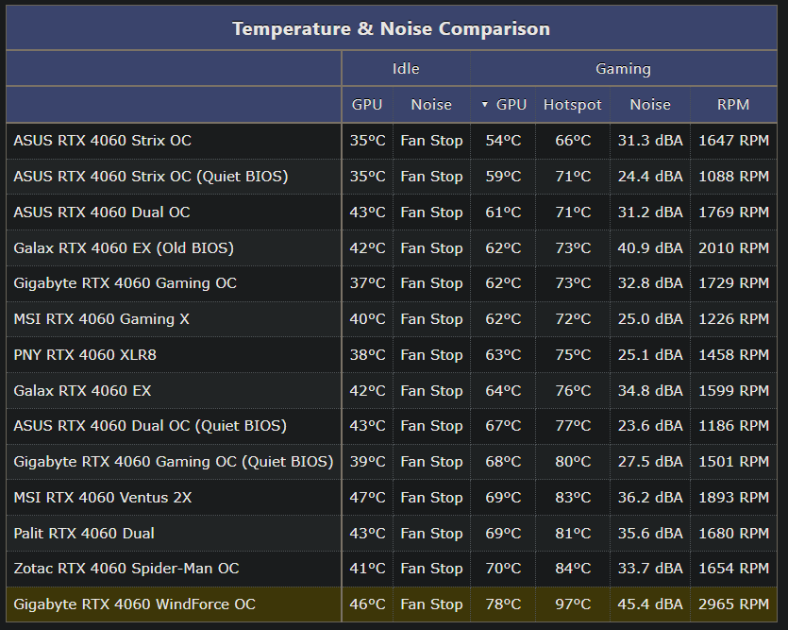
Task: Select Gigabyte RTX 4060 WindForce OC row
Action: coord(392,604)
